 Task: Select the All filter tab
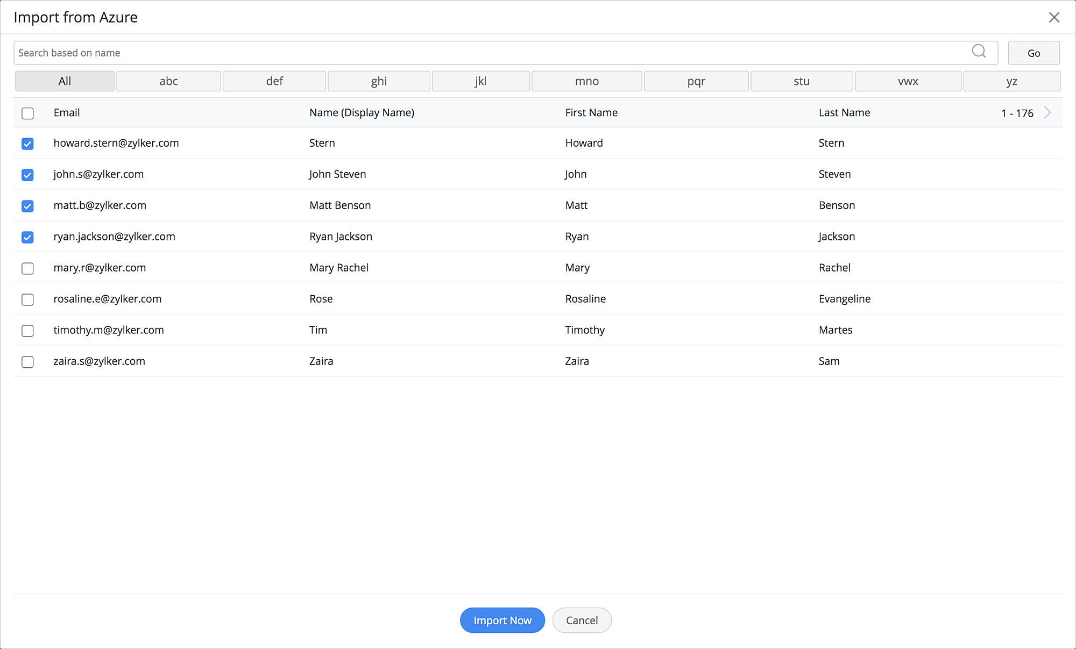coord(65,81)
